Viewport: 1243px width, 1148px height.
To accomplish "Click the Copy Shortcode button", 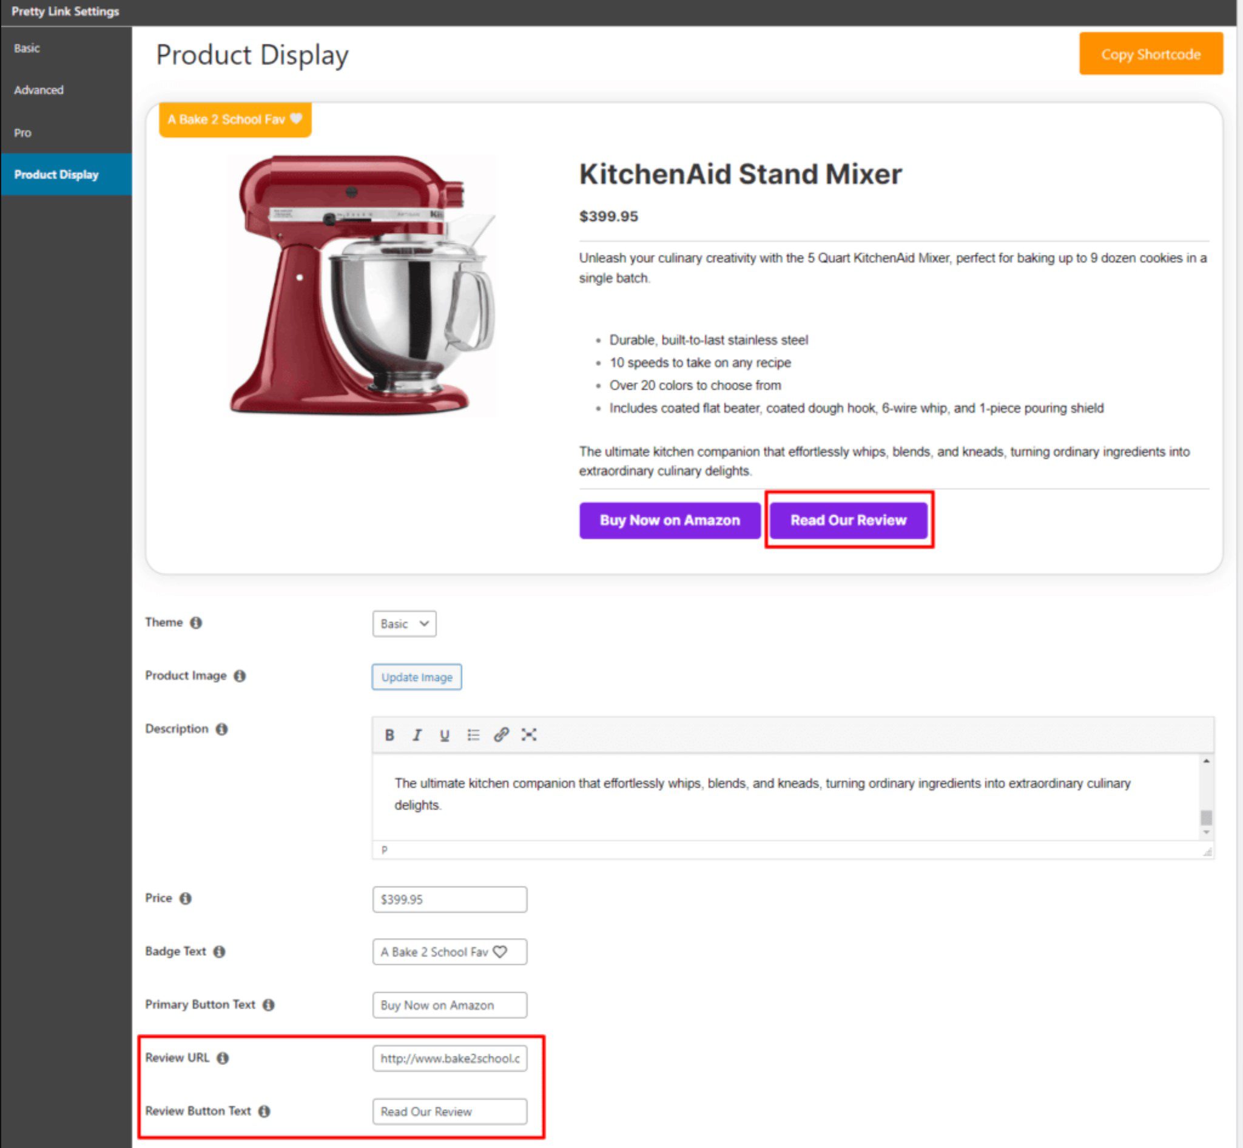I will [1150, 52].
